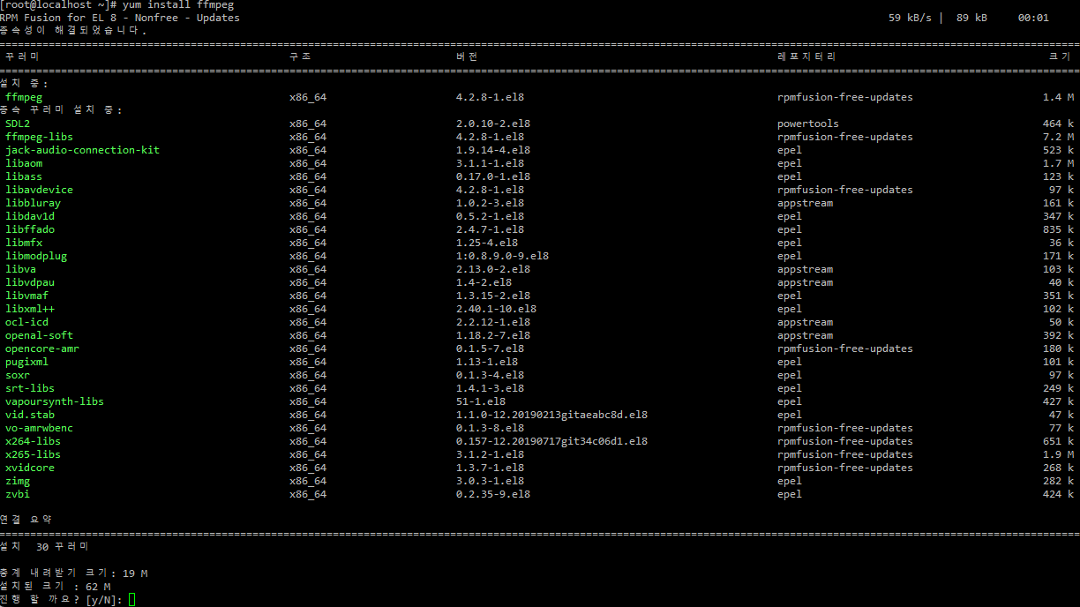The image size is (1080, 607).
Task: Click version 0.157-12.20190717git34c06d1.el8
Action: (551, 441)
